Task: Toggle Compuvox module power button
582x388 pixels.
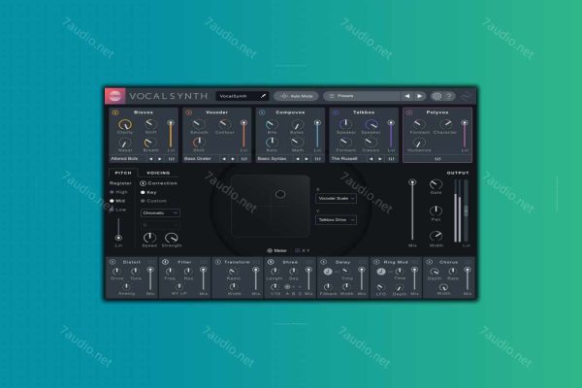Action: (x=262, y=113)
